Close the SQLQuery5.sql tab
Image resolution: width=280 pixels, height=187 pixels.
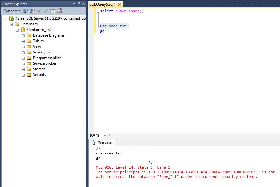pyautogui.click(x=119, y=4)
